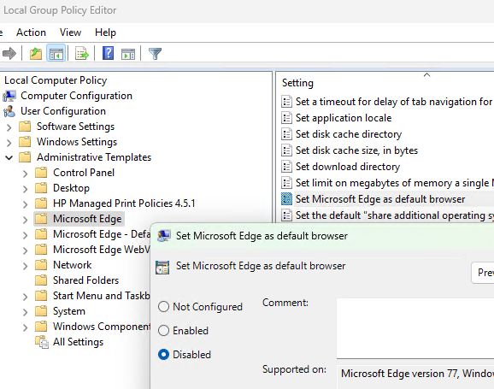
Task: Open the View menu
Action: 70,32
